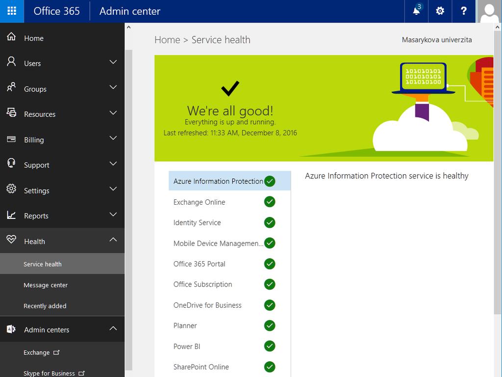Screen dimensions: 502x377
Task: Expand the Settings menu chevron
Action: (113, 189)
